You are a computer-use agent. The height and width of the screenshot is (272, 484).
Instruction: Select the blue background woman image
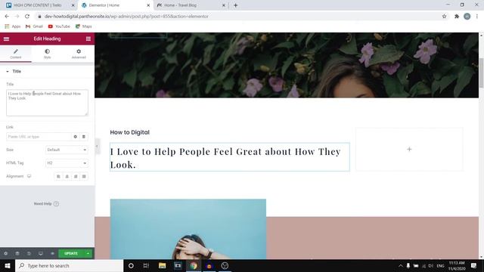[188, 229]
